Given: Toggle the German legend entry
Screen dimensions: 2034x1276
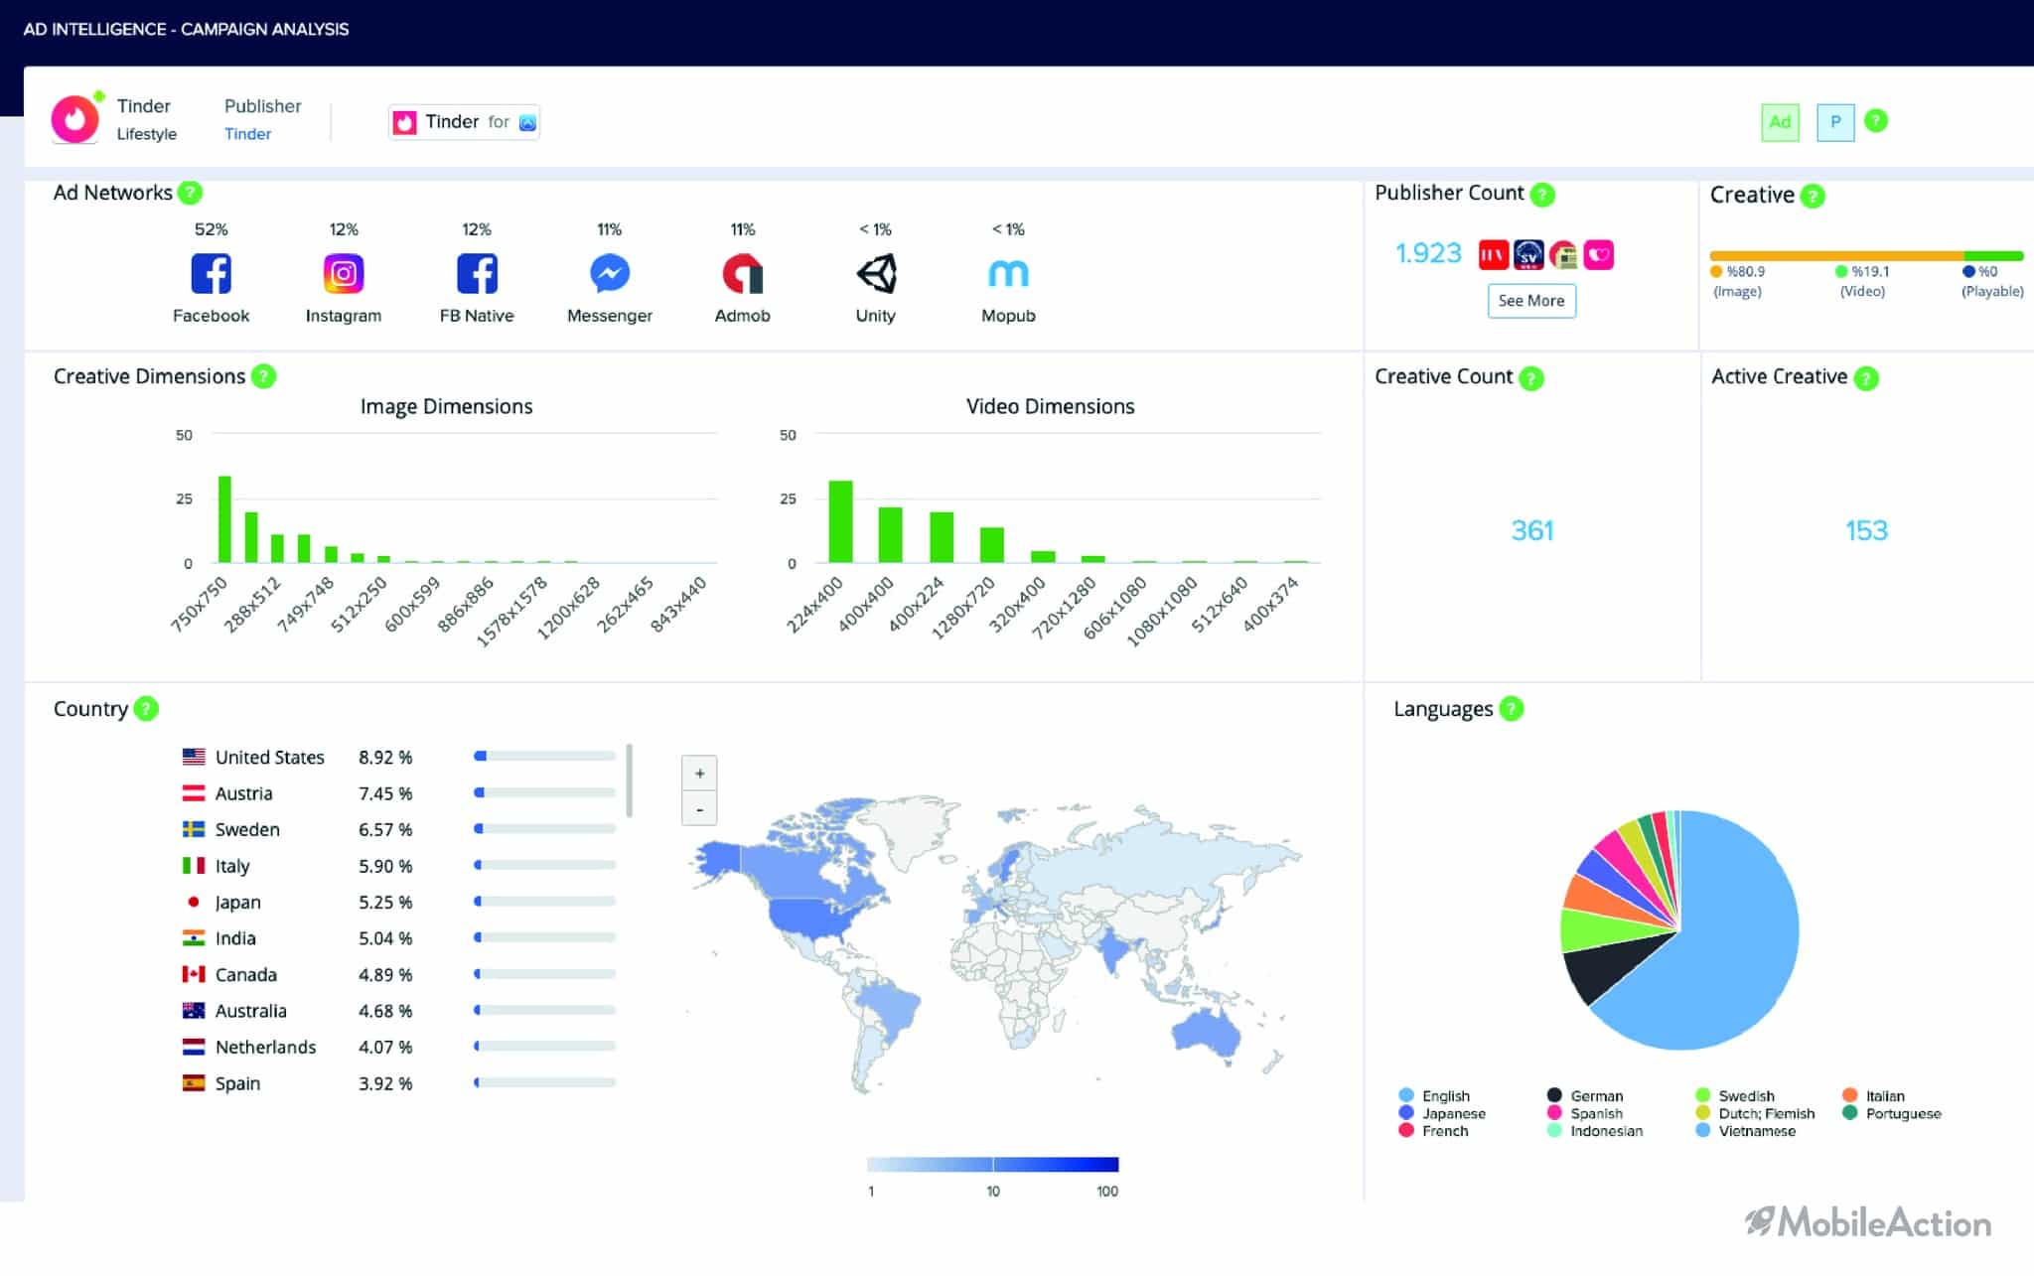Looking at the screenshot, I should (1585, 1095).
